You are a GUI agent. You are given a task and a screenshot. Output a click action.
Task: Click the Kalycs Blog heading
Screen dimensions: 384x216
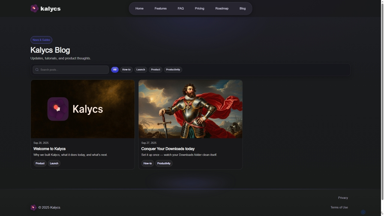tap(50, 50)
